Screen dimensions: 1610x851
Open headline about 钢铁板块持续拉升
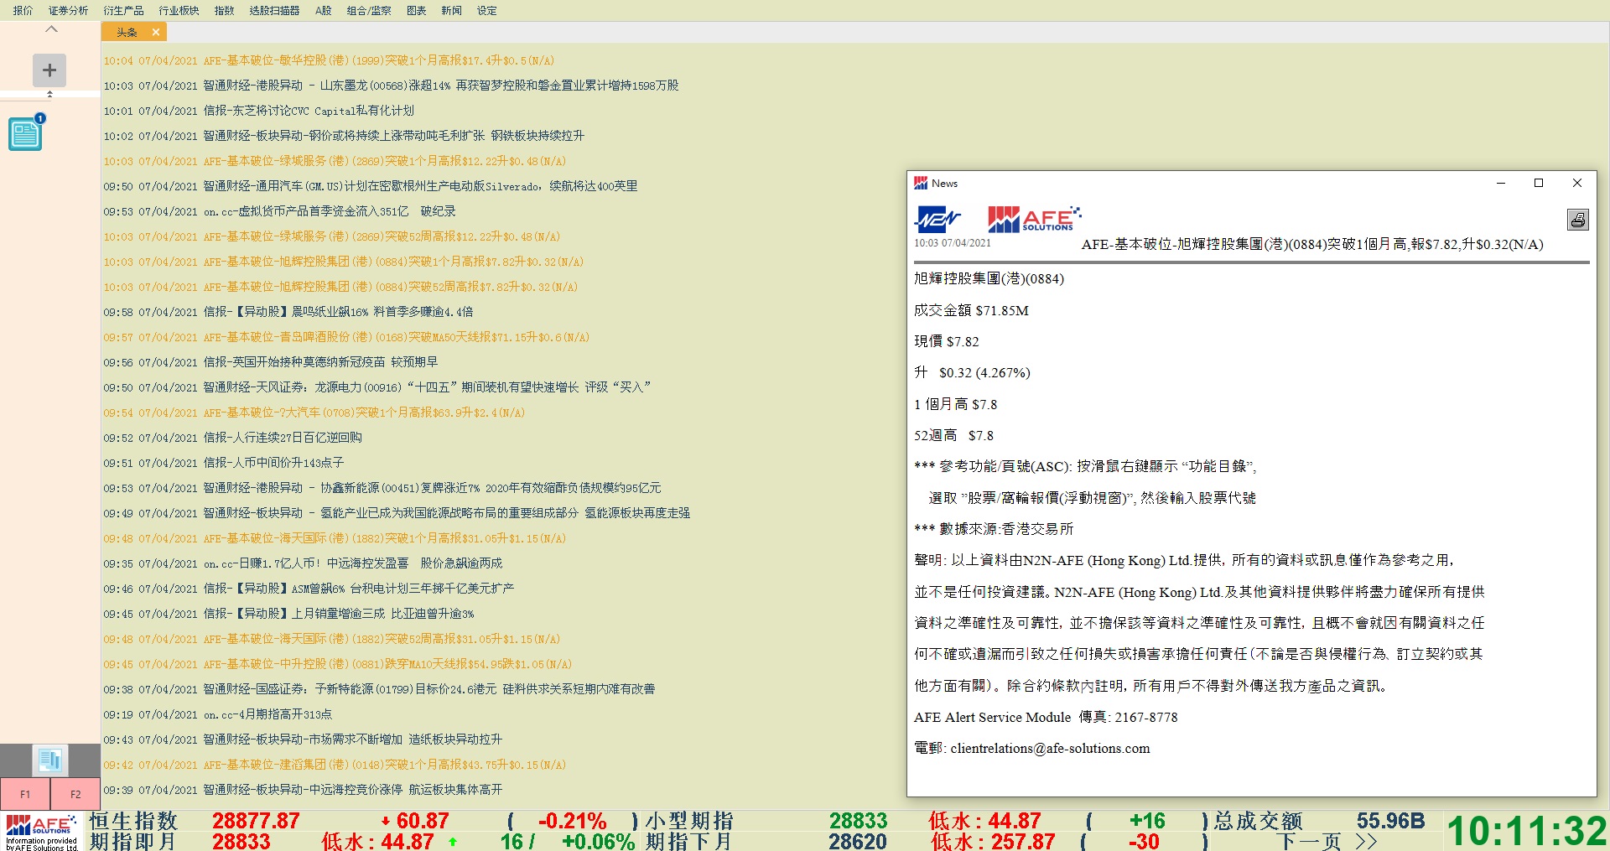tap(344, 136)
